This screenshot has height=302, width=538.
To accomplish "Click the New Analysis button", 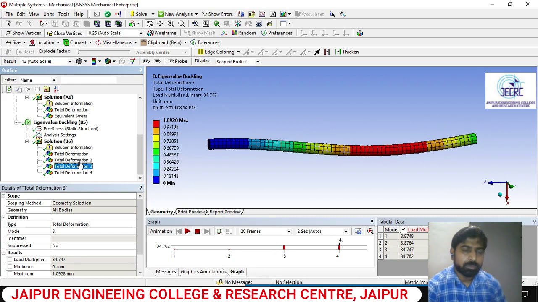I will tap(179, 14).
